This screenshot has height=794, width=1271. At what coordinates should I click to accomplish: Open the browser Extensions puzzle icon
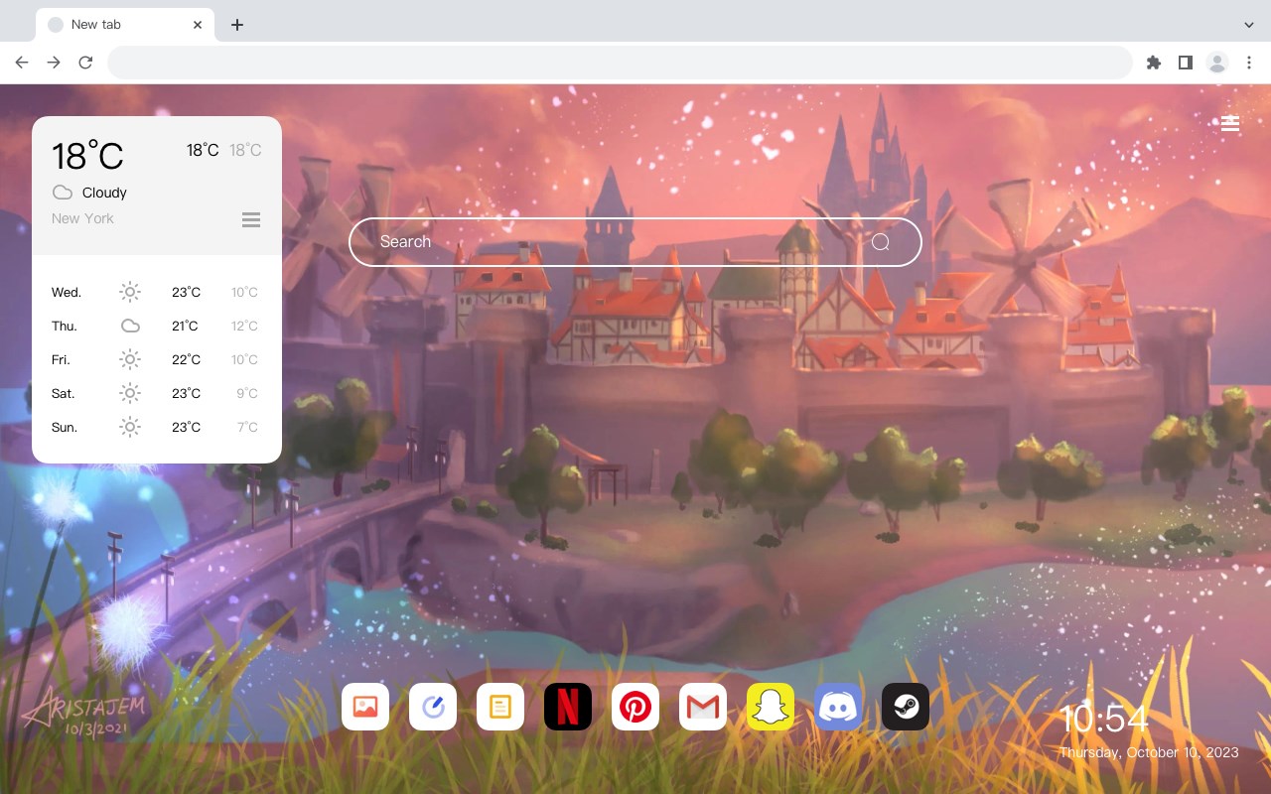click(1153, 63)
